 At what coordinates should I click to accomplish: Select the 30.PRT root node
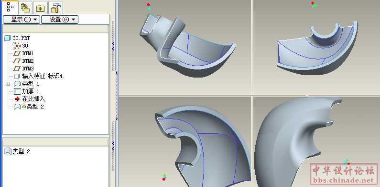(x=21, y=38)
